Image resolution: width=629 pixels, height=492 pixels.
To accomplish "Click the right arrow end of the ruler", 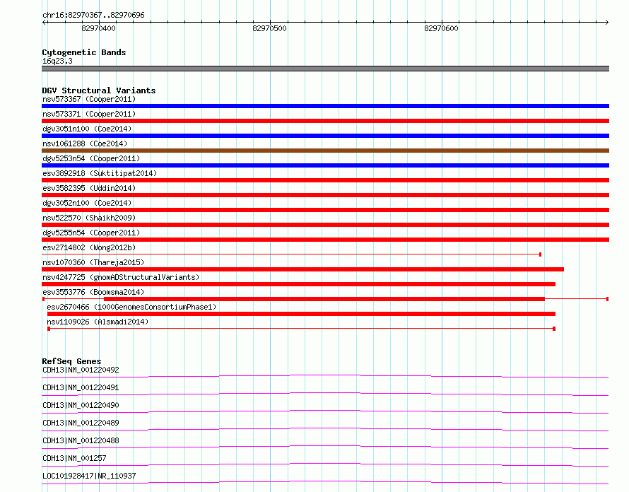I will point(606,22).
